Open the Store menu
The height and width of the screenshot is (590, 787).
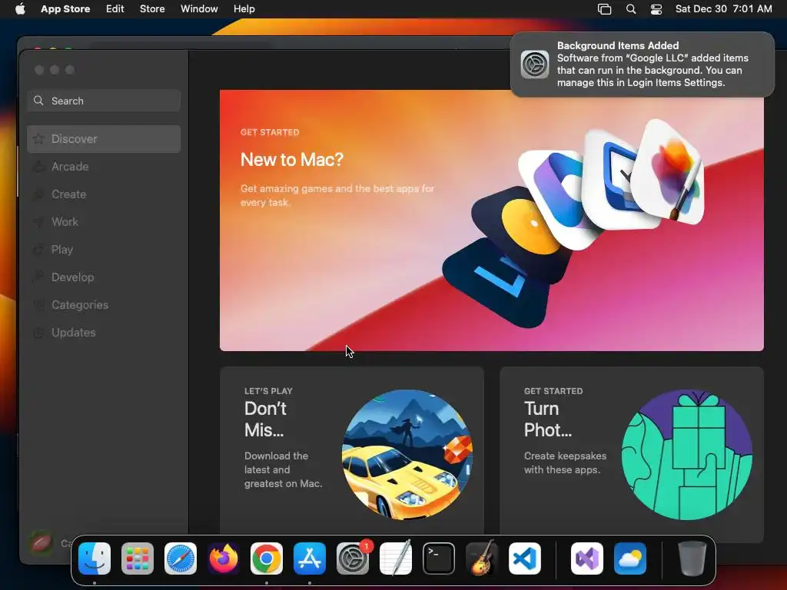coord(152,9)
